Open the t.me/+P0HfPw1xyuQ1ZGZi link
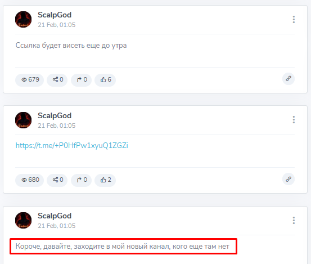 pyautogui.click(x=72, y=145)
